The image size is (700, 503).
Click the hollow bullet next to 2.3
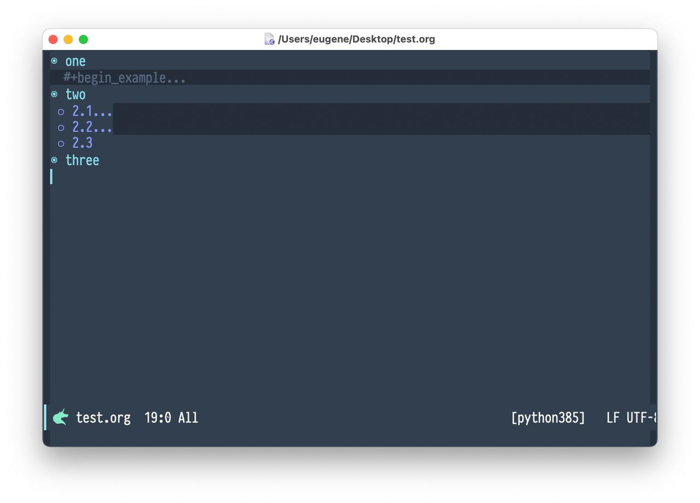coord(61,144)
